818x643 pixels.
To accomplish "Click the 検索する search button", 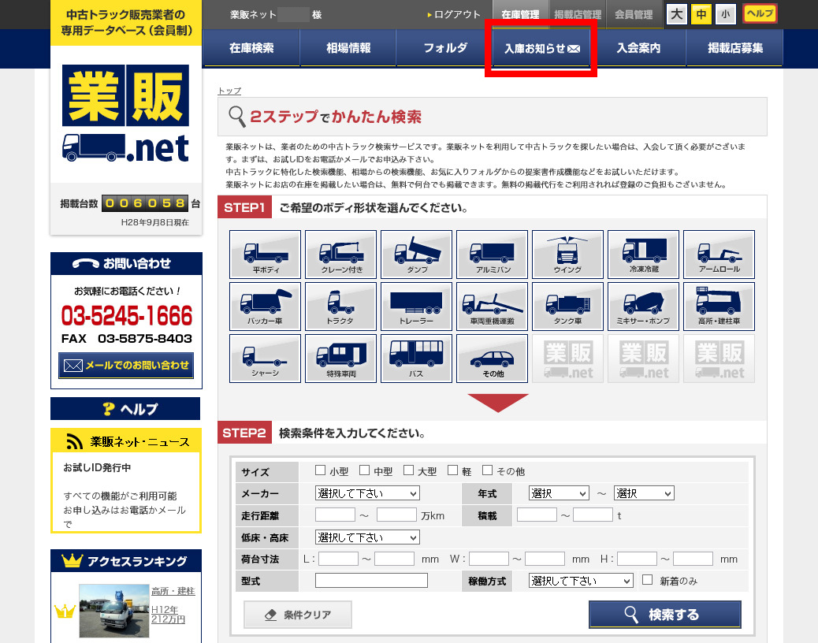I will coord(665,615).
